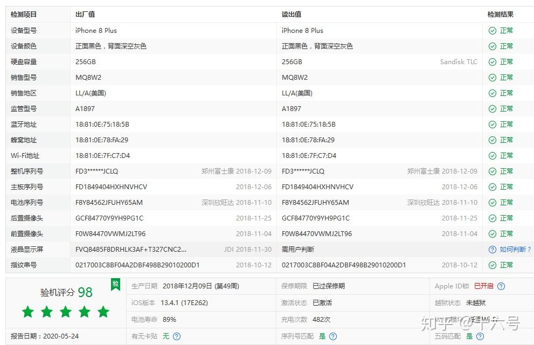Click the Sandisk TLC label in storage row
Viewport: 534px width, 345px height.
(x=459, y=61)
